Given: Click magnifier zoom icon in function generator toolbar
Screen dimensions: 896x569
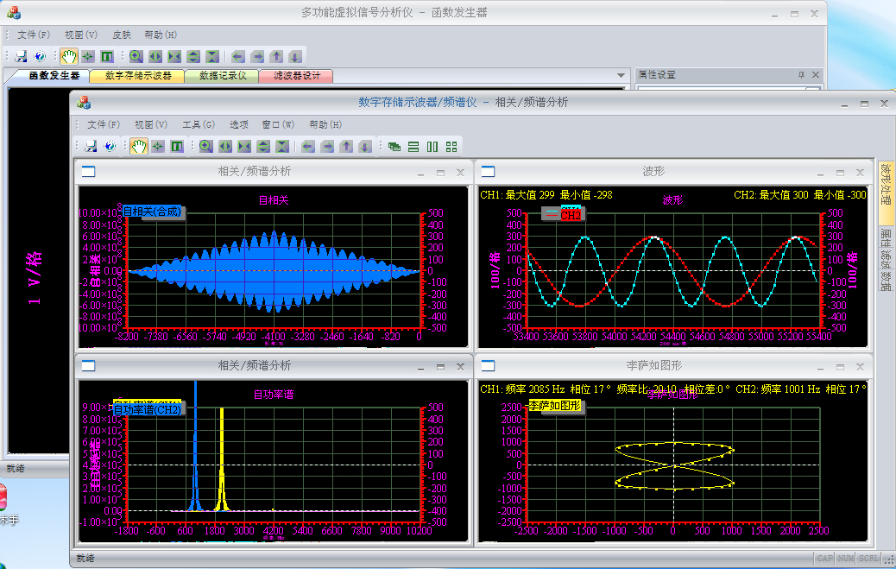Looking at the screenshot, I should pos(136,56).
